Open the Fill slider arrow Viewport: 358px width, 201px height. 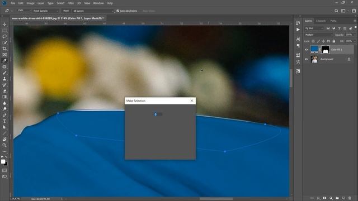355,41
